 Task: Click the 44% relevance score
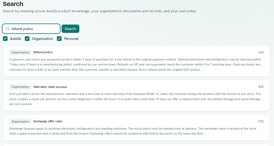[x=261, y=52]
